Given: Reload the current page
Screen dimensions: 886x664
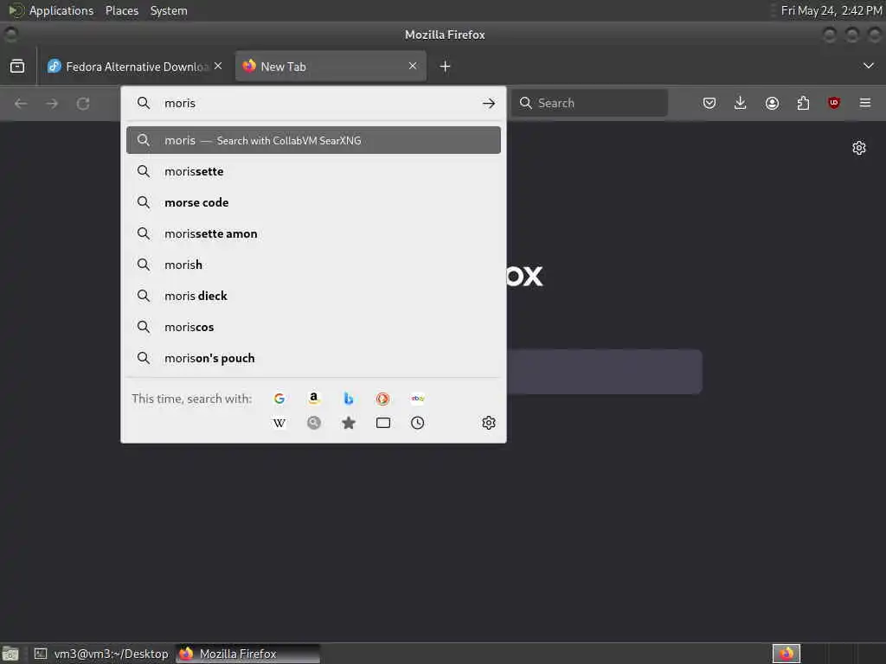Looking at the screenshot, I should (83, 104).
